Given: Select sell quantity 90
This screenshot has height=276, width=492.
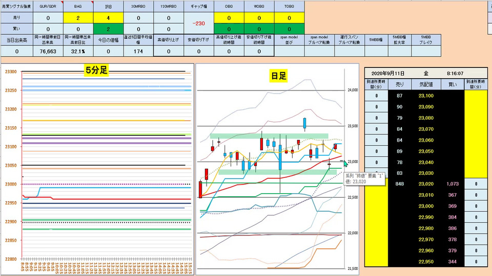Looking at the screenshot, I should coord(399,107).
